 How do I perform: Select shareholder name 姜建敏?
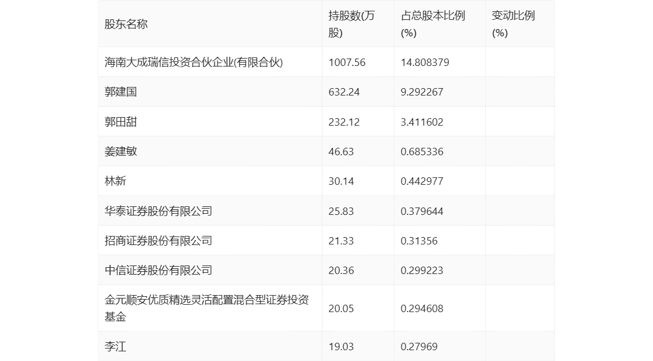[x=121, y=152]
